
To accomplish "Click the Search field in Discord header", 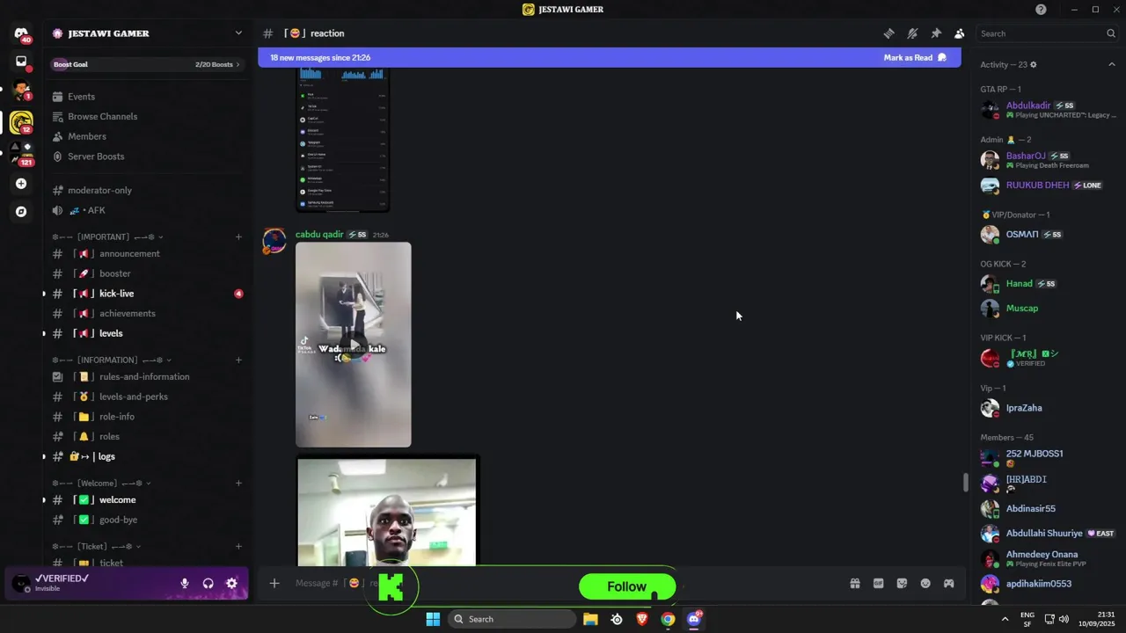I will tap(1047, 33).
